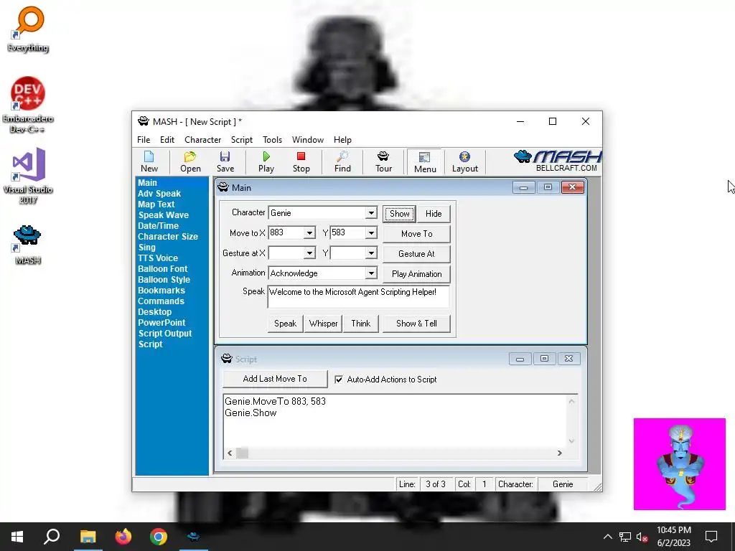Launch Firefox from the taskbar
The height and width of the screenshot is (551, 735).
(123, 537)
